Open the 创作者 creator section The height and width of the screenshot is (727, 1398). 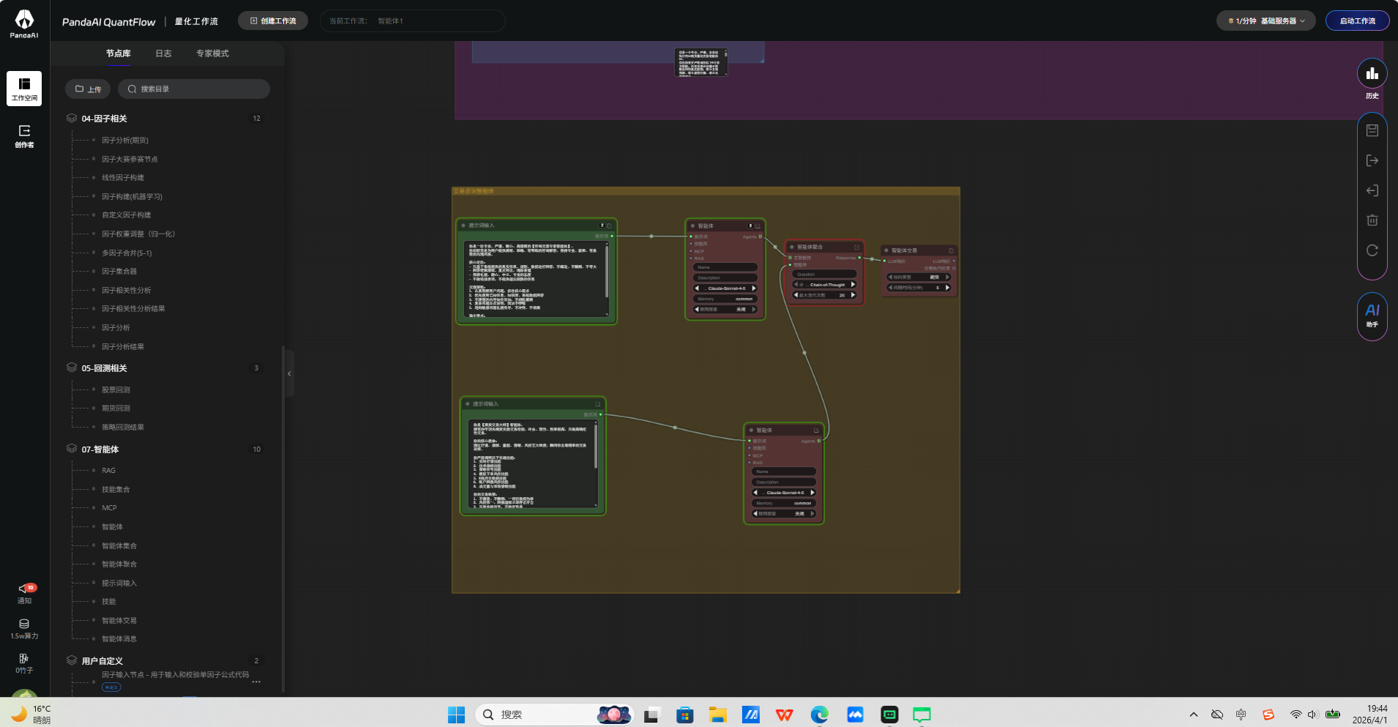(24, 135)
